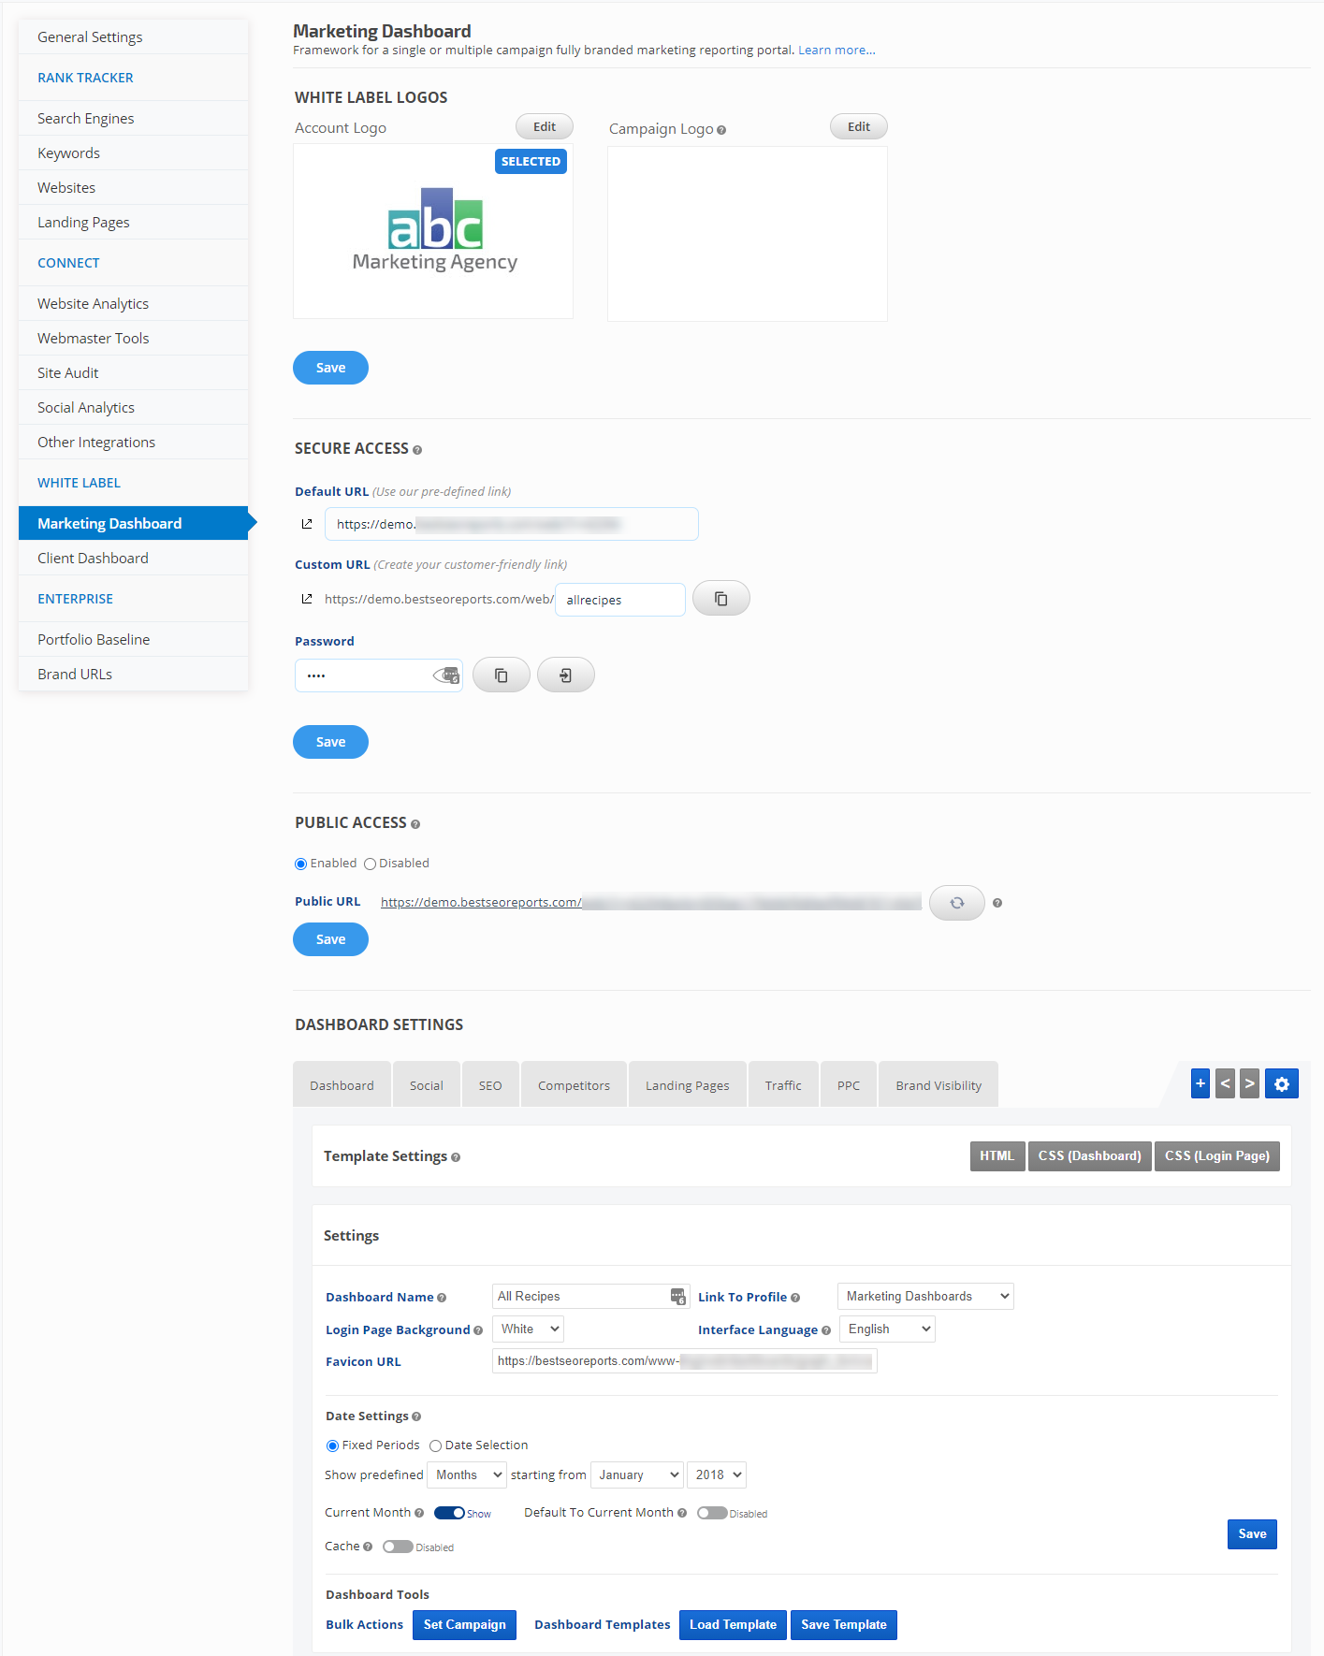Toggle the Cache switch
Viewport: 1324px width, 1656px height.
(398, 1547)
